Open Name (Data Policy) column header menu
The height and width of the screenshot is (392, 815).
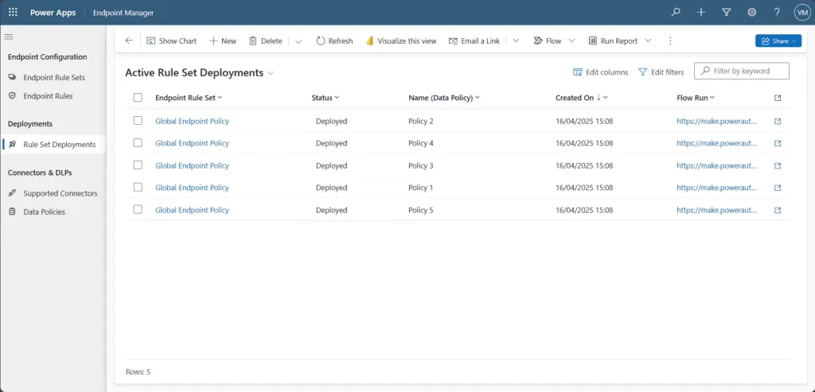pyautogui.click(x=444, y=98)
